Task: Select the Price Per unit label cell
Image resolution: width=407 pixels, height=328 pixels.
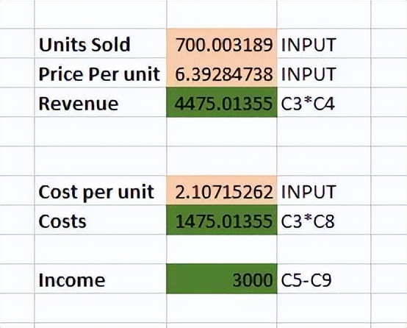Action: pyautogui.click(x=100, y=74)
